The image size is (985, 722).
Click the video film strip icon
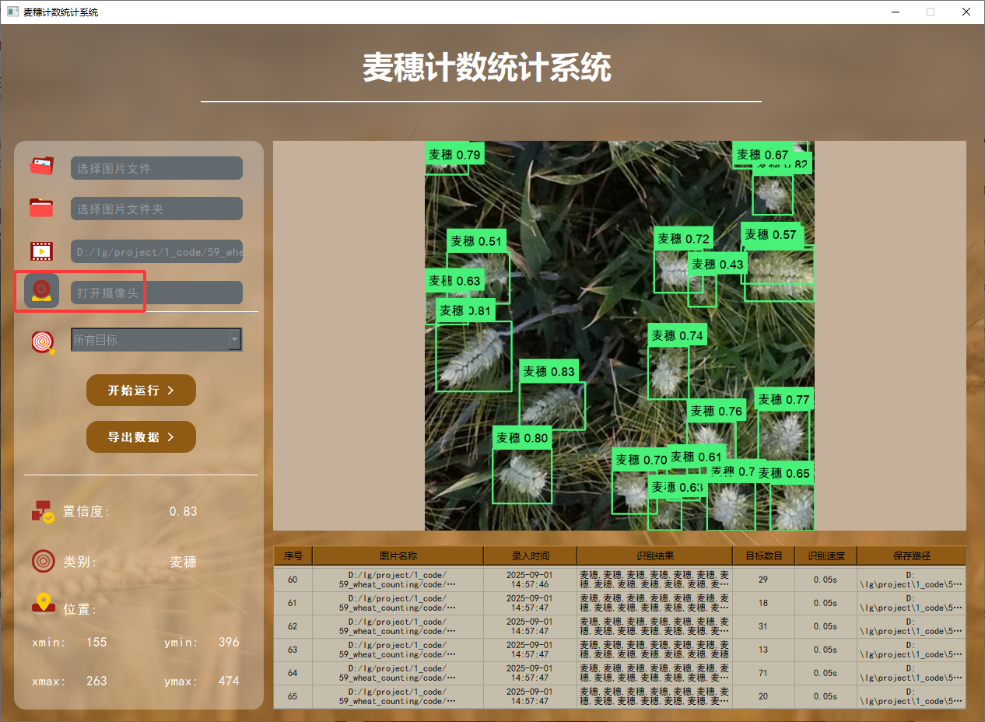[42, 251]
